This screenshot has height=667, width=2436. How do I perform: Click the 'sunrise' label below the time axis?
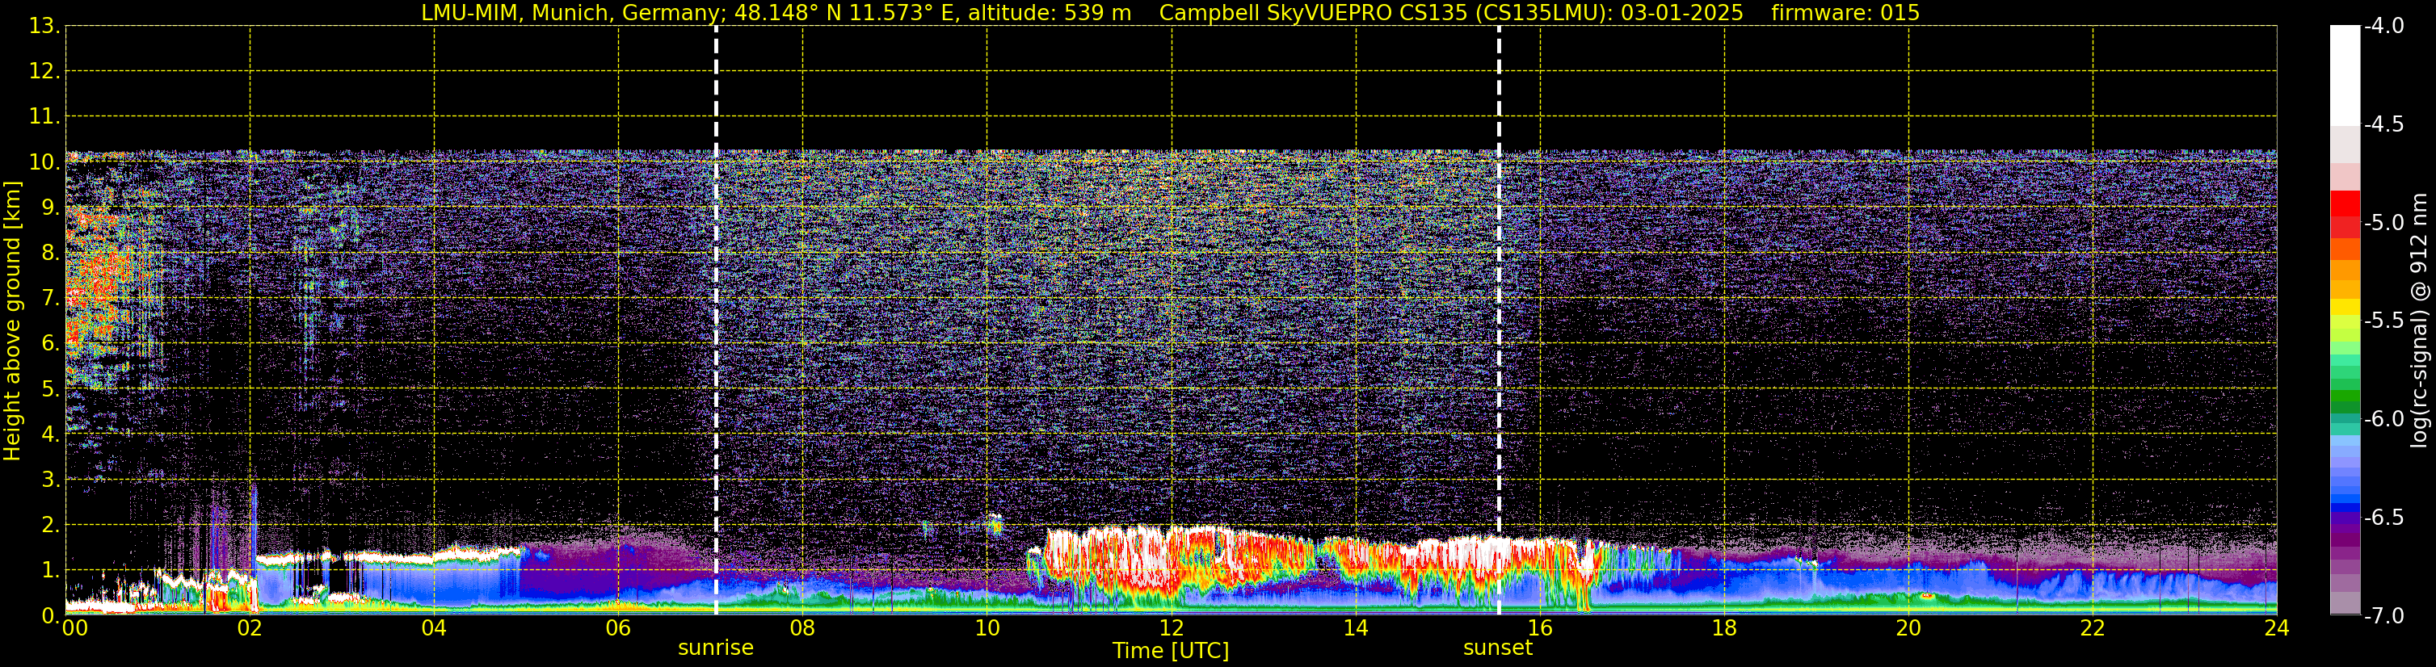pos(716,648)
